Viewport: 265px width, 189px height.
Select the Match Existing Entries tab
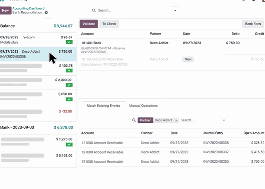coord(103,106)
